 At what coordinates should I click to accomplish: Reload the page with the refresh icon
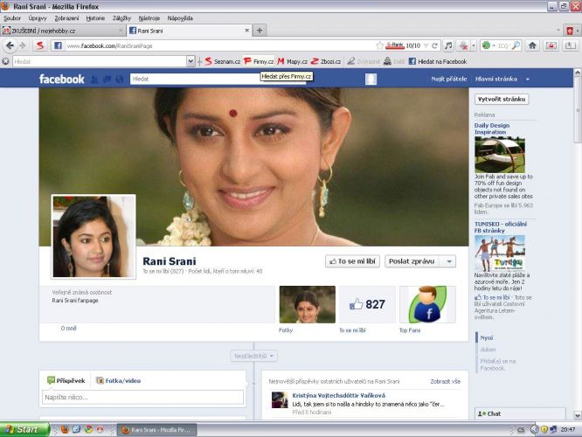[x=434, y=45]
